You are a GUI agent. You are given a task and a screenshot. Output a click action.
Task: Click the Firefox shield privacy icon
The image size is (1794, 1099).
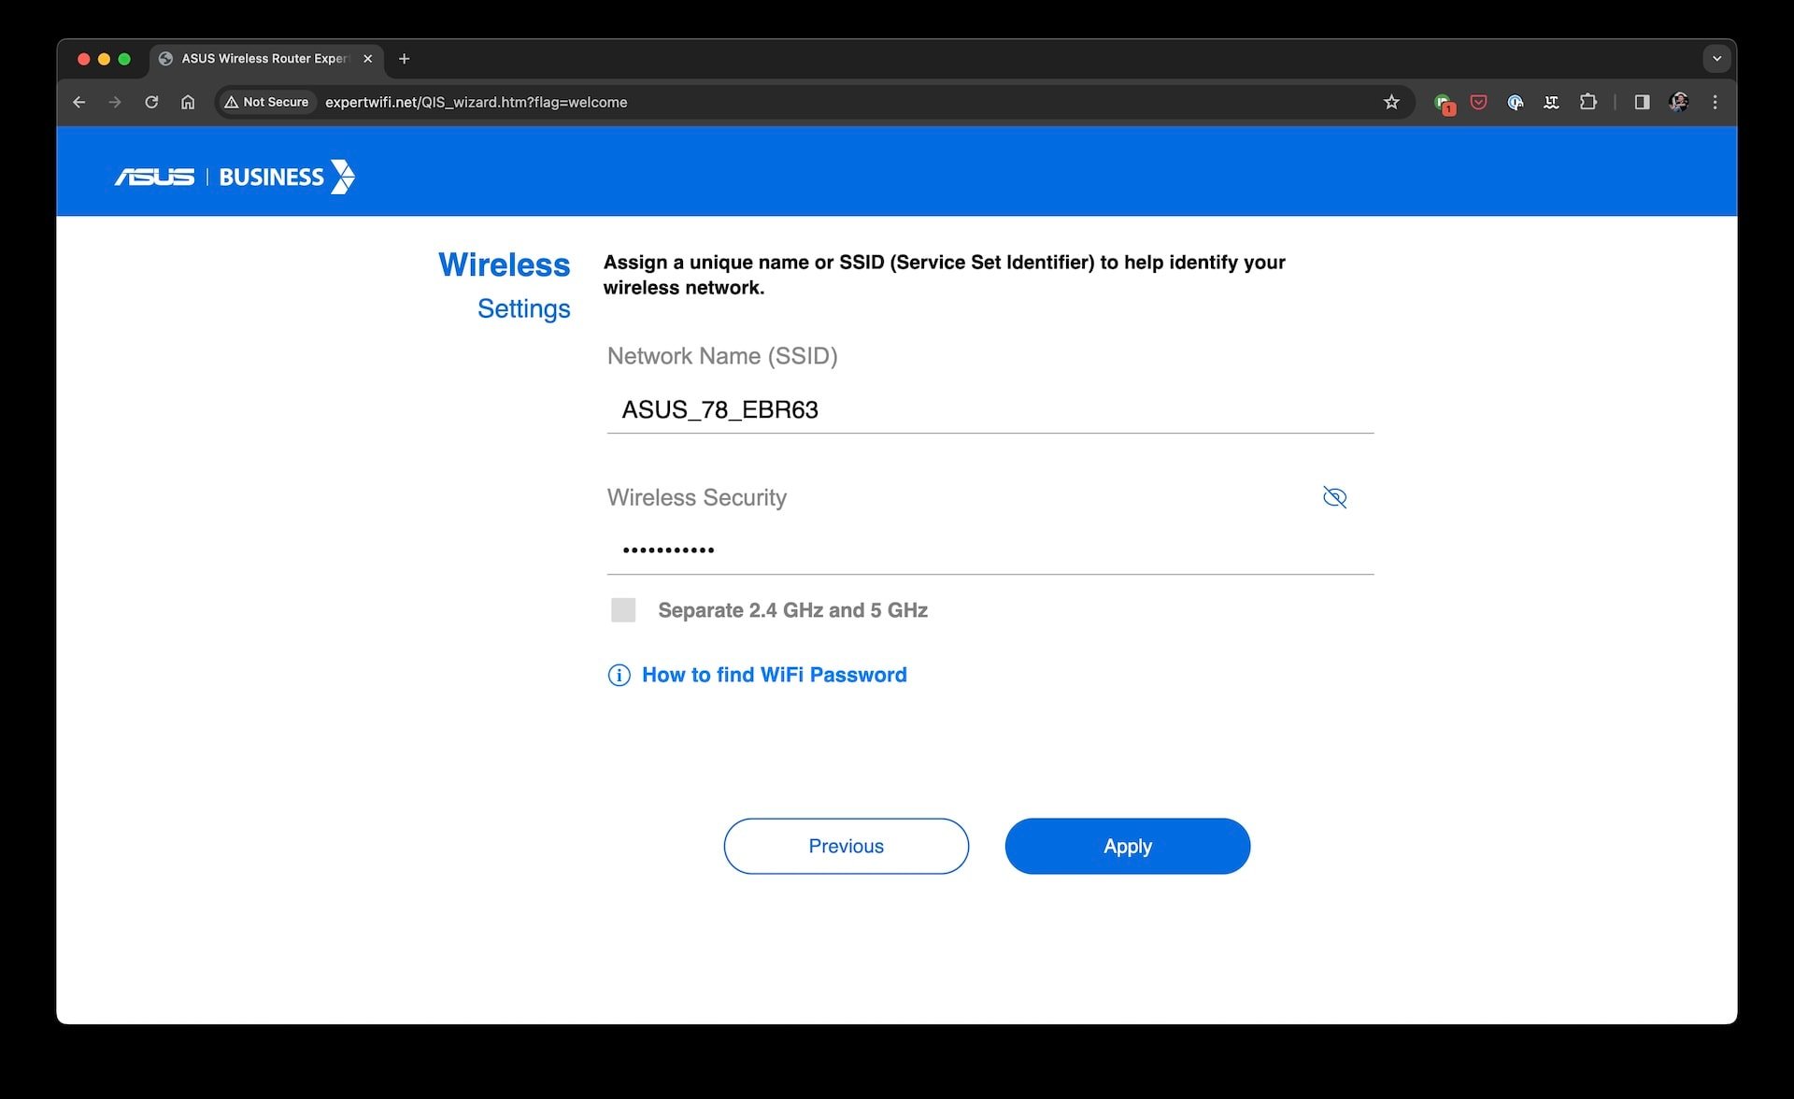pyautogui.click(x=1477, y=103)
